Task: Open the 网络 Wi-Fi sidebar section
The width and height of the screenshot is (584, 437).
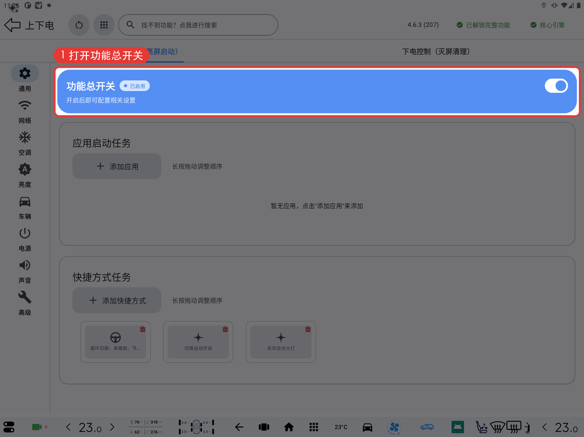Action: pyautogui.click(x=25, y=111)
